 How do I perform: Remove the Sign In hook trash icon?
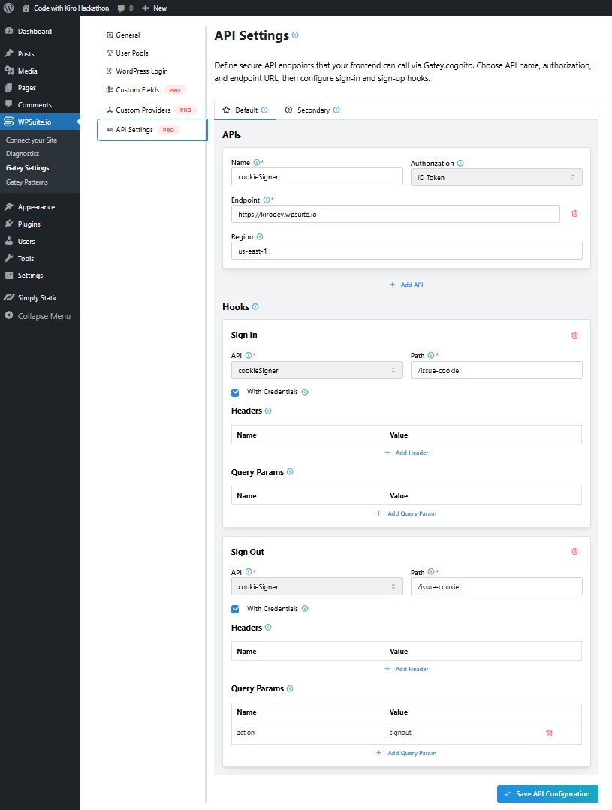pyautogui.click(x=574, y=336)
